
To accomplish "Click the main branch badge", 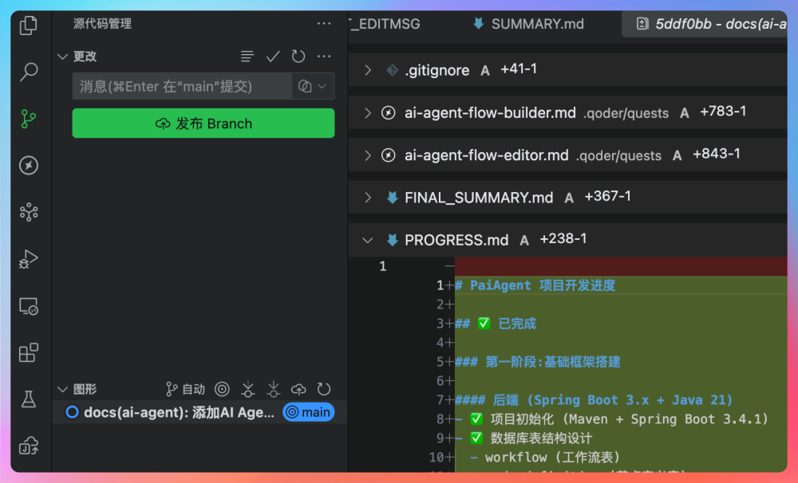I will click(x=309, y=412).
